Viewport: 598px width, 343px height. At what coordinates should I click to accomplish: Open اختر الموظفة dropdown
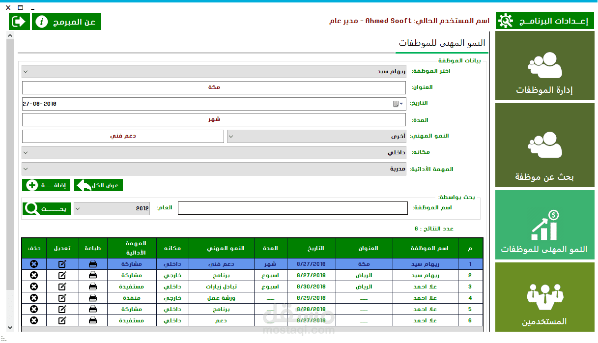point(214,72)
